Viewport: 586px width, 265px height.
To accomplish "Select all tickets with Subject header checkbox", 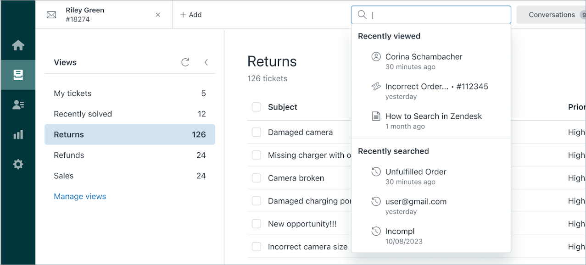I will 256,107.
